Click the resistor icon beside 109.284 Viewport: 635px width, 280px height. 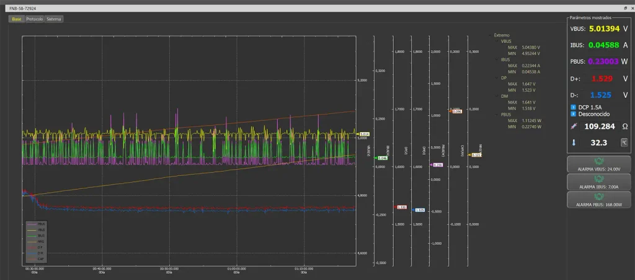(x=574, y=126)
